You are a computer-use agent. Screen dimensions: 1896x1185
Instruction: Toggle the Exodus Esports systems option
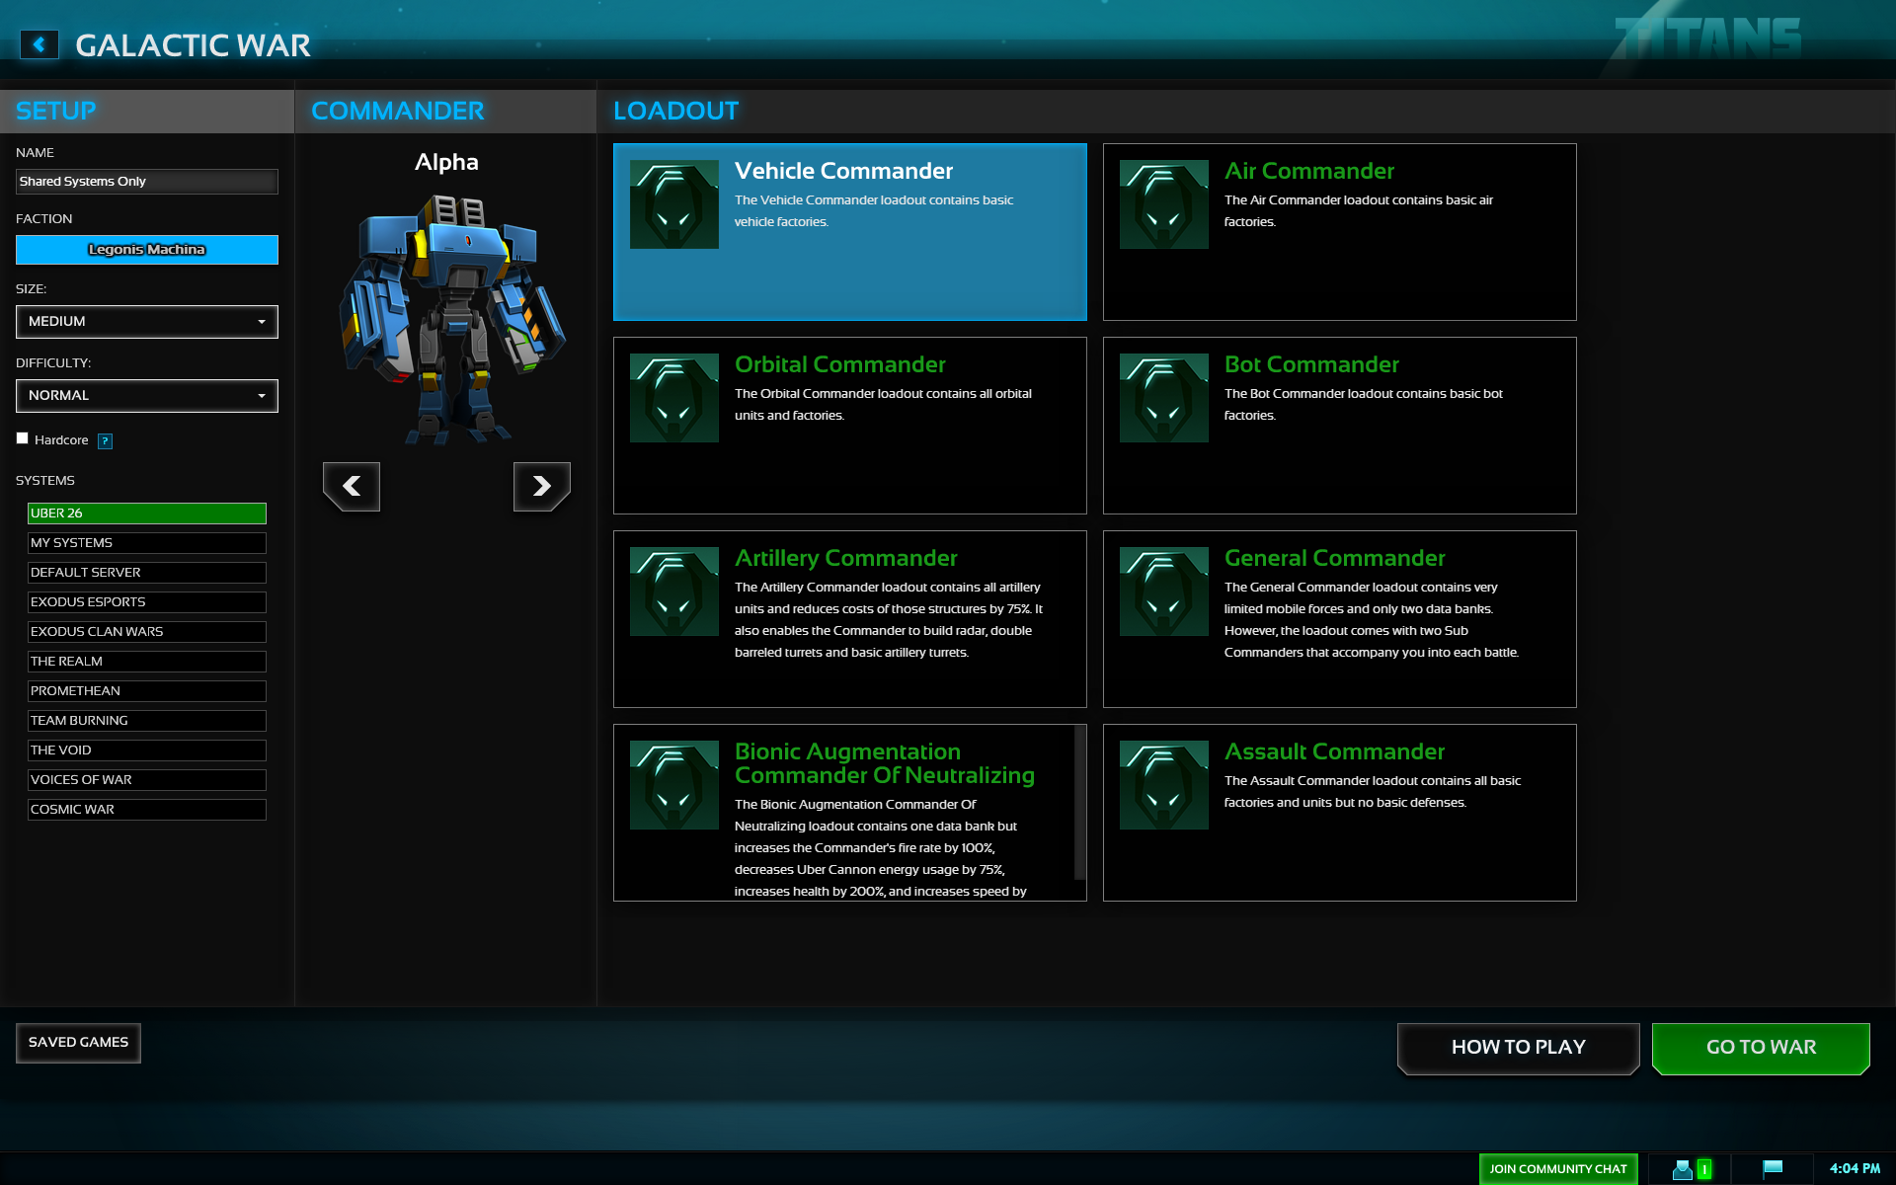pyautogui.click(x=146, y=602)
